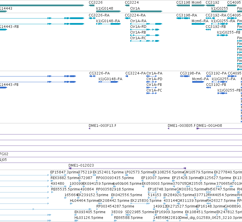
Task: Click EST EK108256.5prime
Action: 168,172
